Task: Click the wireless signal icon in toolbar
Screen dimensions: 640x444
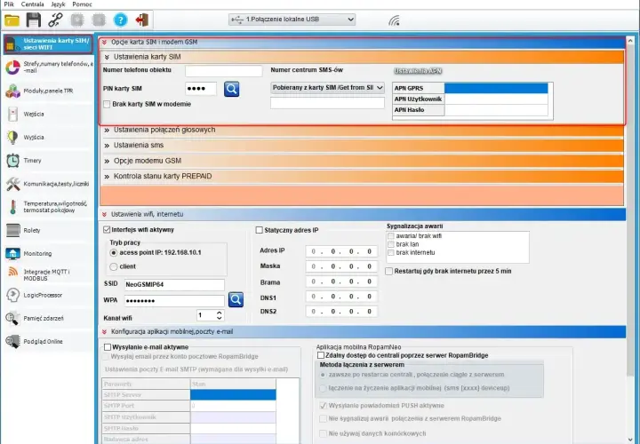Action: click(394, 20)
